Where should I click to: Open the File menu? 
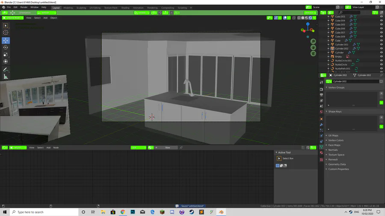click(x=9, y=7)
